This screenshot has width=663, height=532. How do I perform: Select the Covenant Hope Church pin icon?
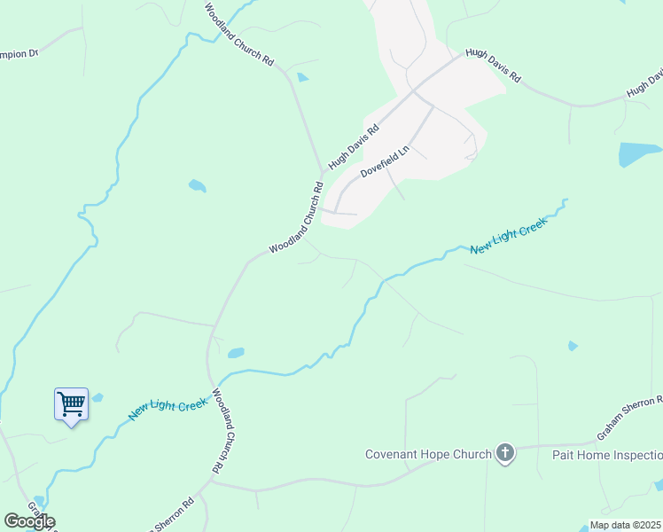tap(505, 453)
